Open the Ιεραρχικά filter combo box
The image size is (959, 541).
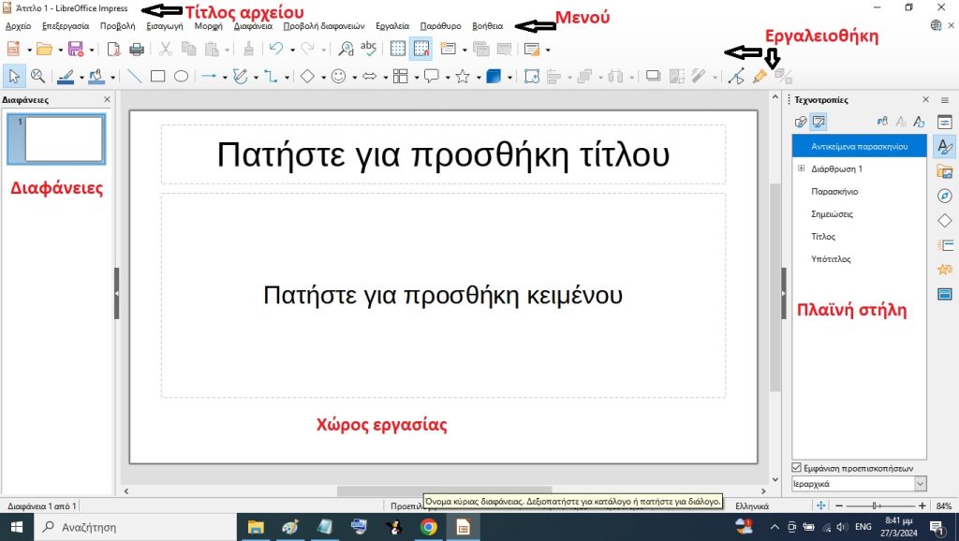coord(860,484)
